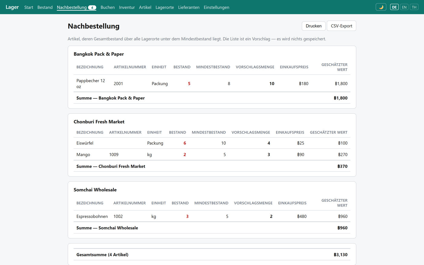The image size is (424, 265).
Task: Open the Start page
Action: pyautogui.click(x=29, y=7)
